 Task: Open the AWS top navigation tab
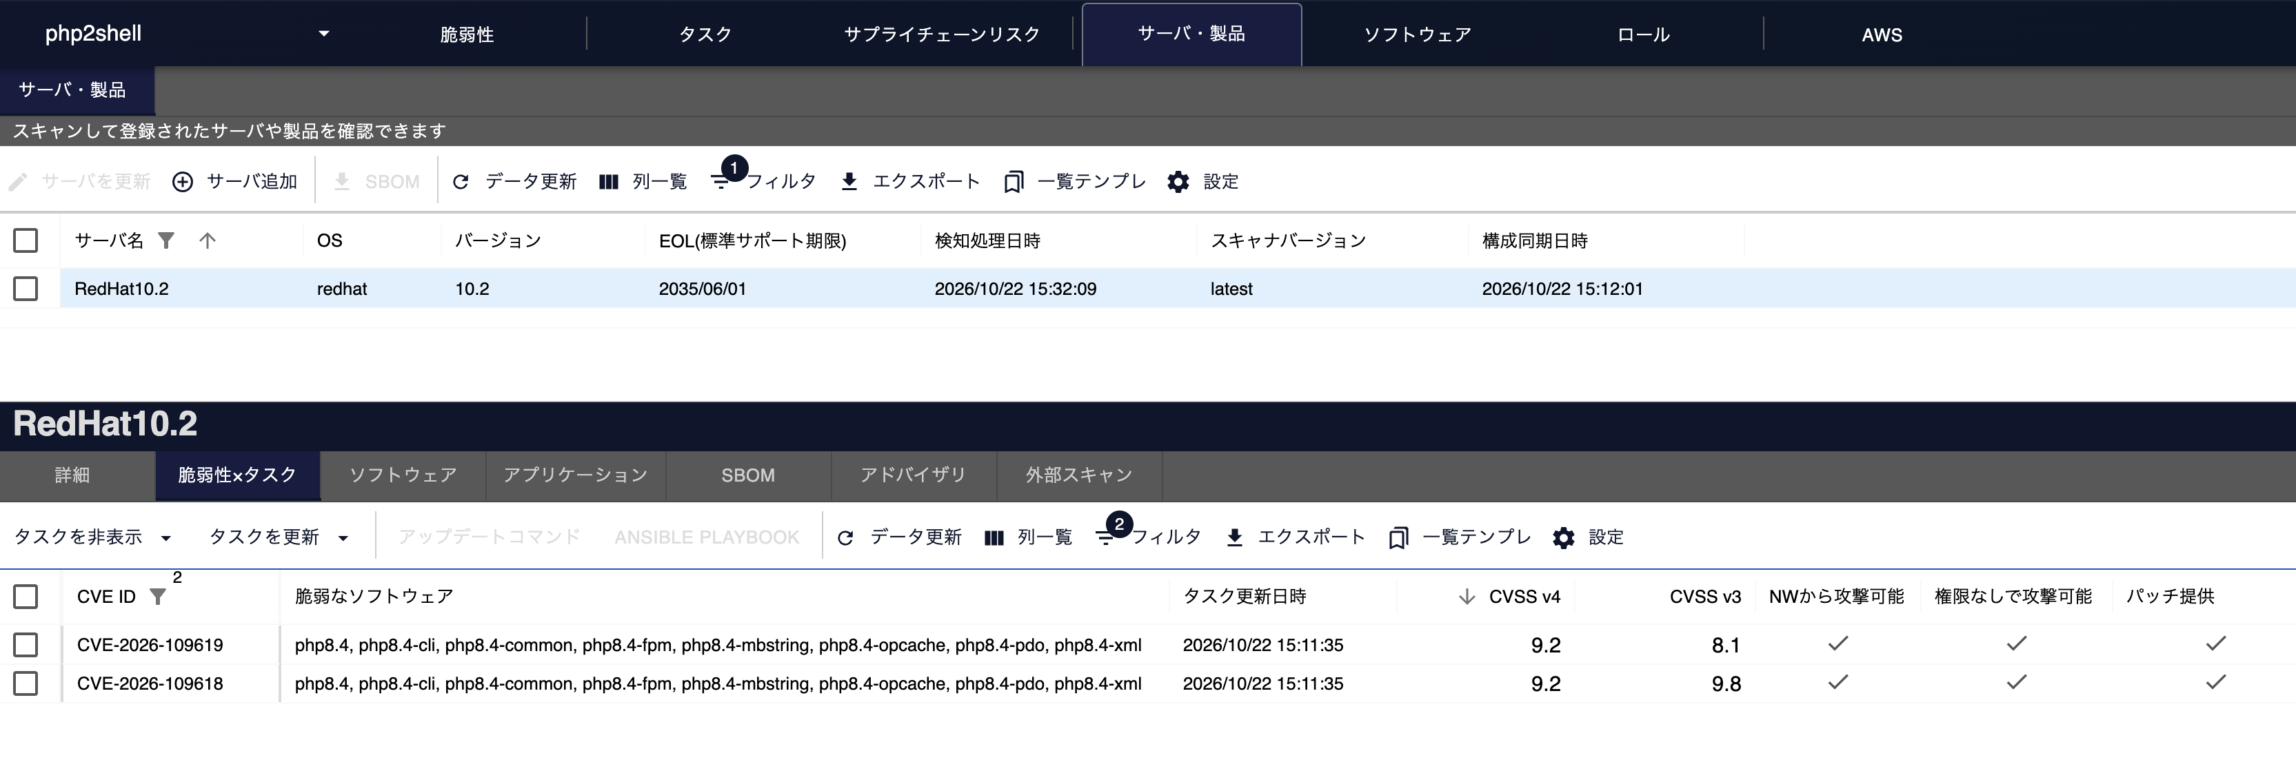coord(1882,34)
